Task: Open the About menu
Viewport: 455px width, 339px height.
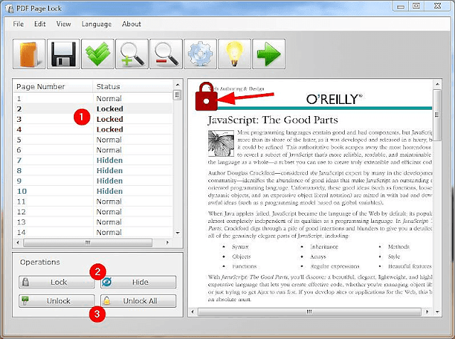Action: click(x=132, y=24)
